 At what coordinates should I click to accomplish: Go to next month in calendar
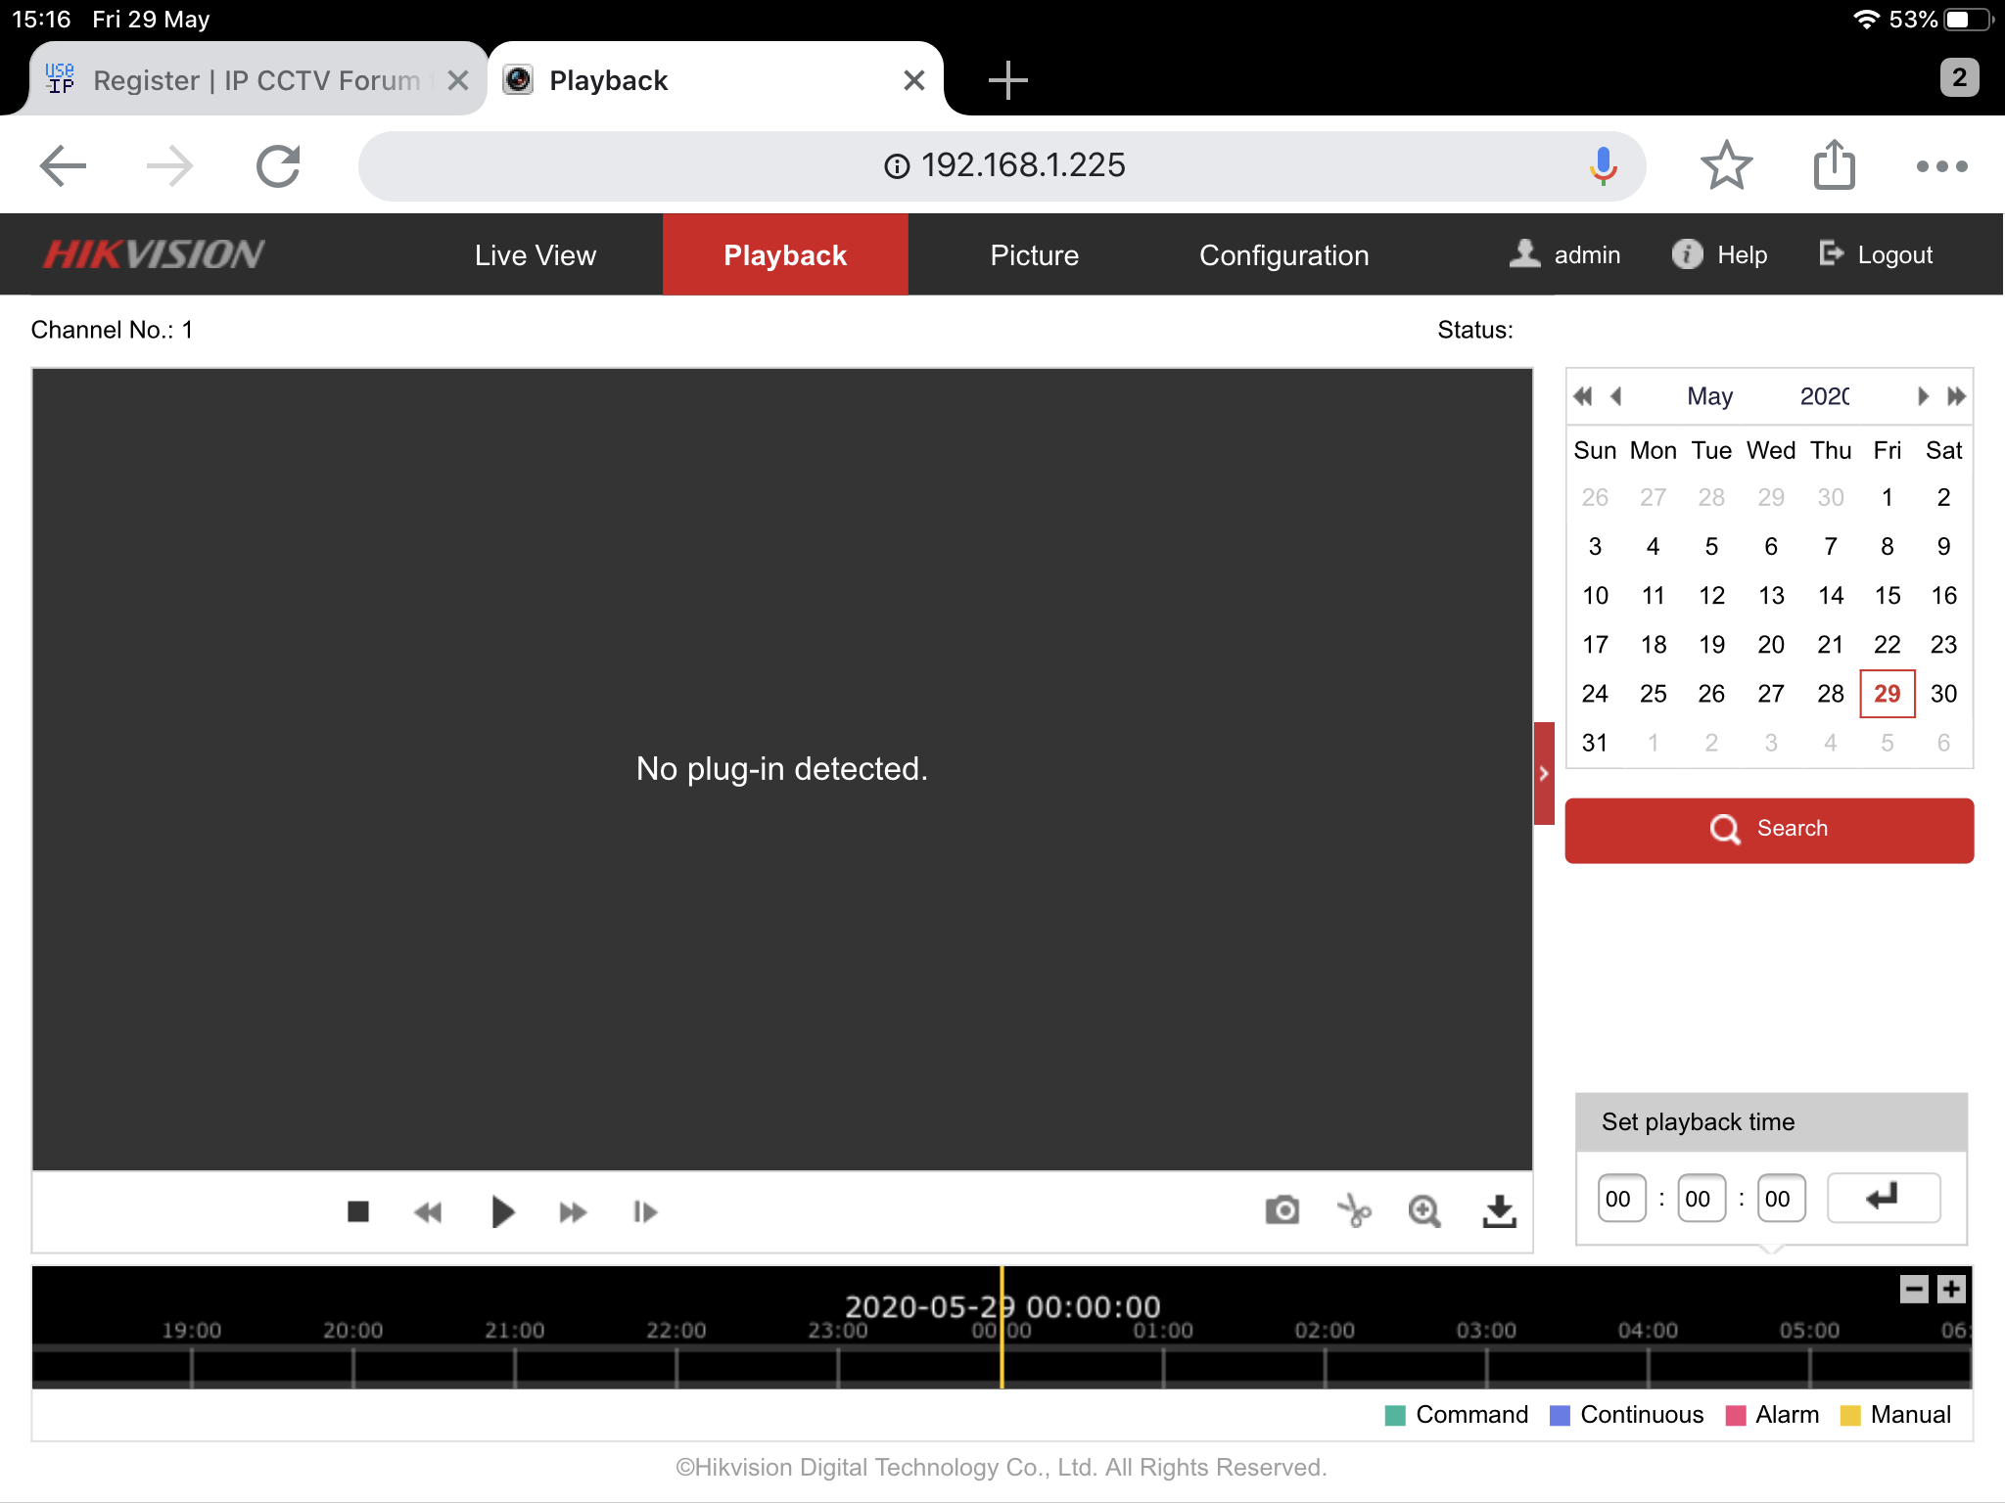tap(1923, 396)
